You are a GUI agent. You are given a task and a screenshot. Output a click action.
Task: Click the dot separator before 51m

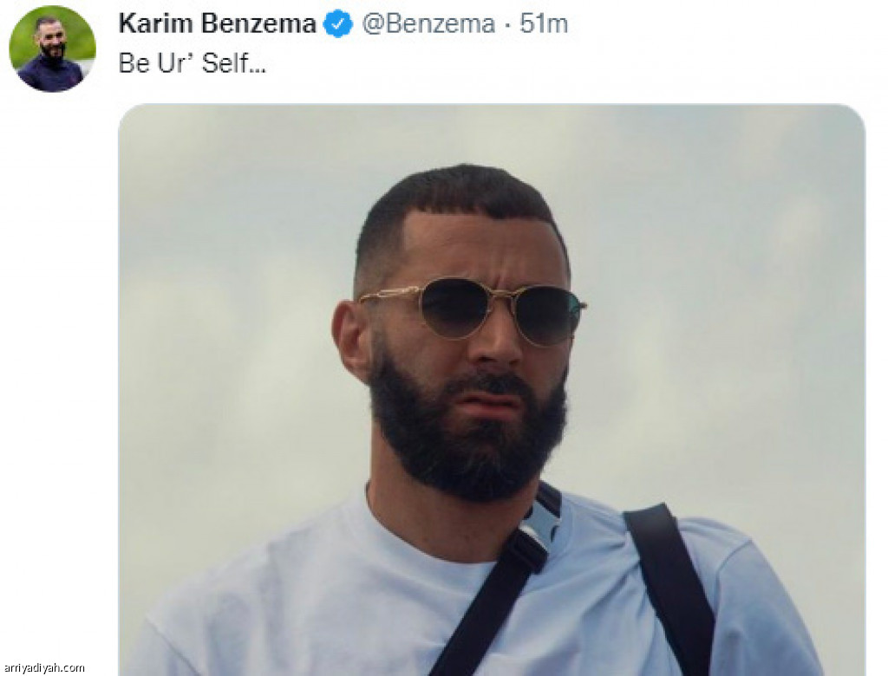[x=507, y=25]
